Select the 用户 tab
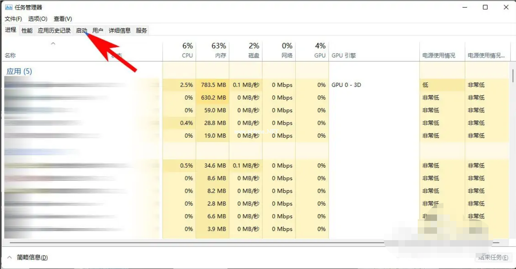The width and height of the screenshot is (516, 269). click(98, 31)
